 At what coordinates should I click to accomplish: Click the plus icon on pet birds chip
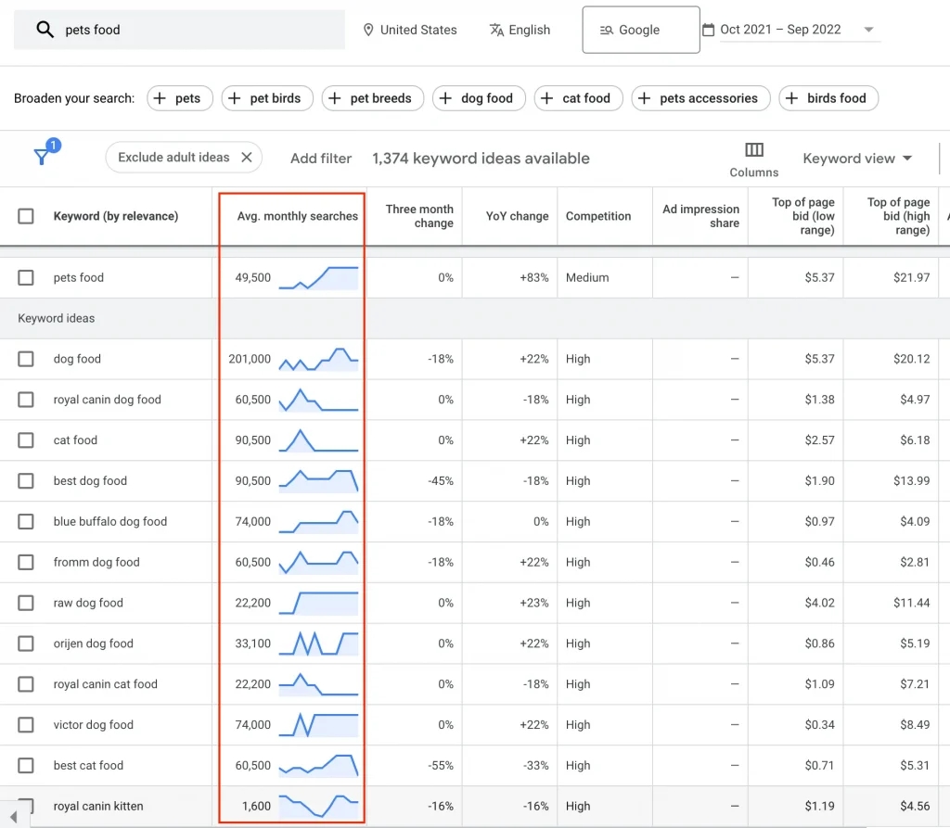click(235, 98)
